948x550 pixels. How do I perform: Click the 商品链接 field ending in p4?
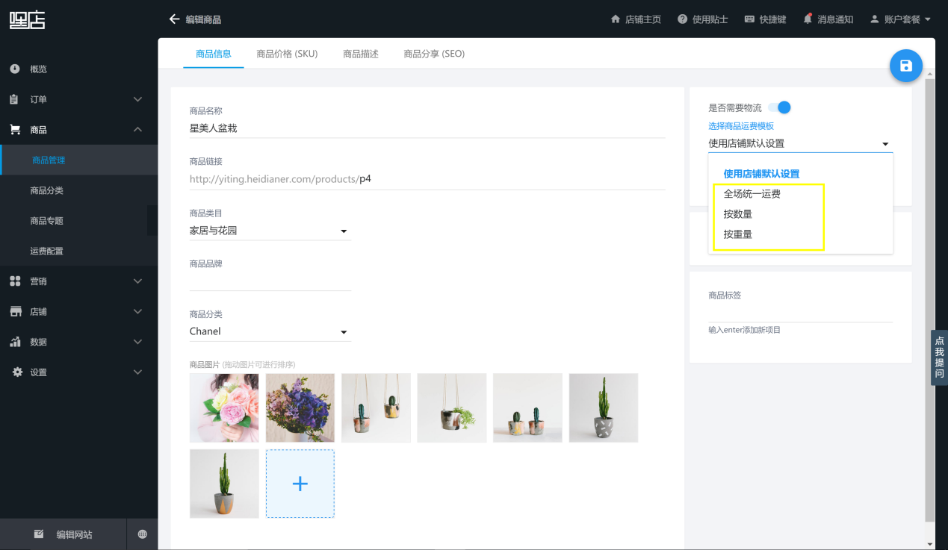pos(427,179)
